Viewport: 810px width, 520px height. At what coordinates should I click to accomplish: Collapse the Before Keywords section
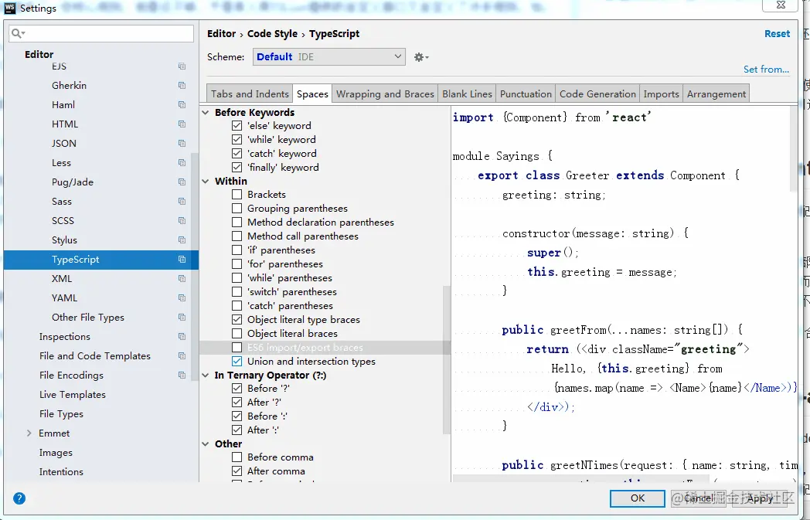coord(204,111)
